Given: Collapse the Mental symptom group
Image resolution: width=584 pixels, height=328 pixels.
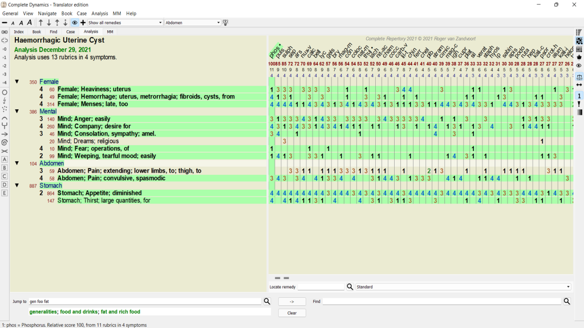Looking at the screenshot, I should click(17, 111).
